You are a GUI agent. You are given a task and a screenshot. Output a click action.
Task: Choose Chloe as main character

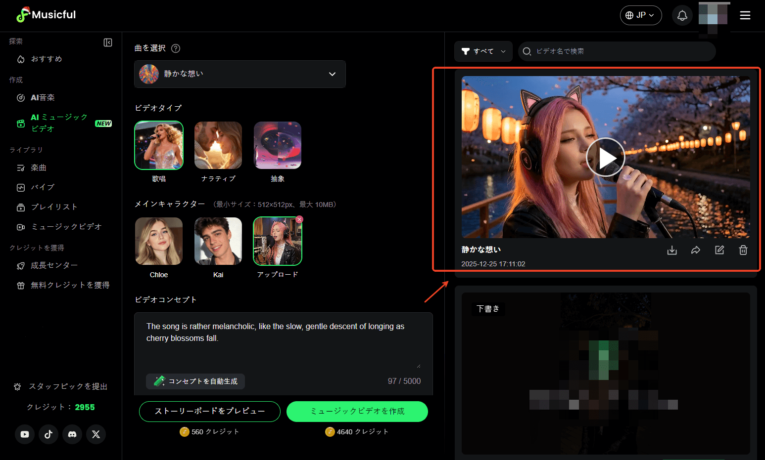click(x=159, y=241)
